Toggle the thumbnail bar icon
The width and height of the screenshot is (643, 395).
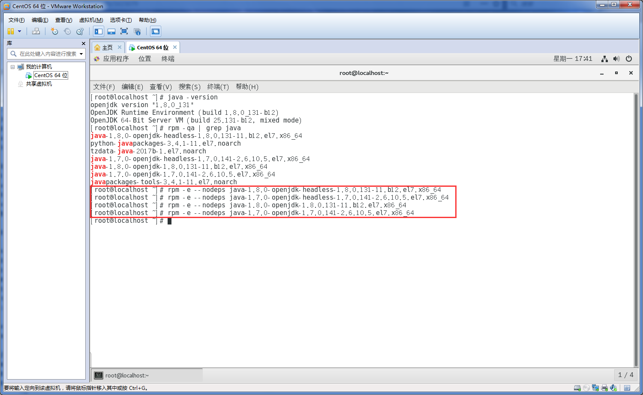point(111,31)
